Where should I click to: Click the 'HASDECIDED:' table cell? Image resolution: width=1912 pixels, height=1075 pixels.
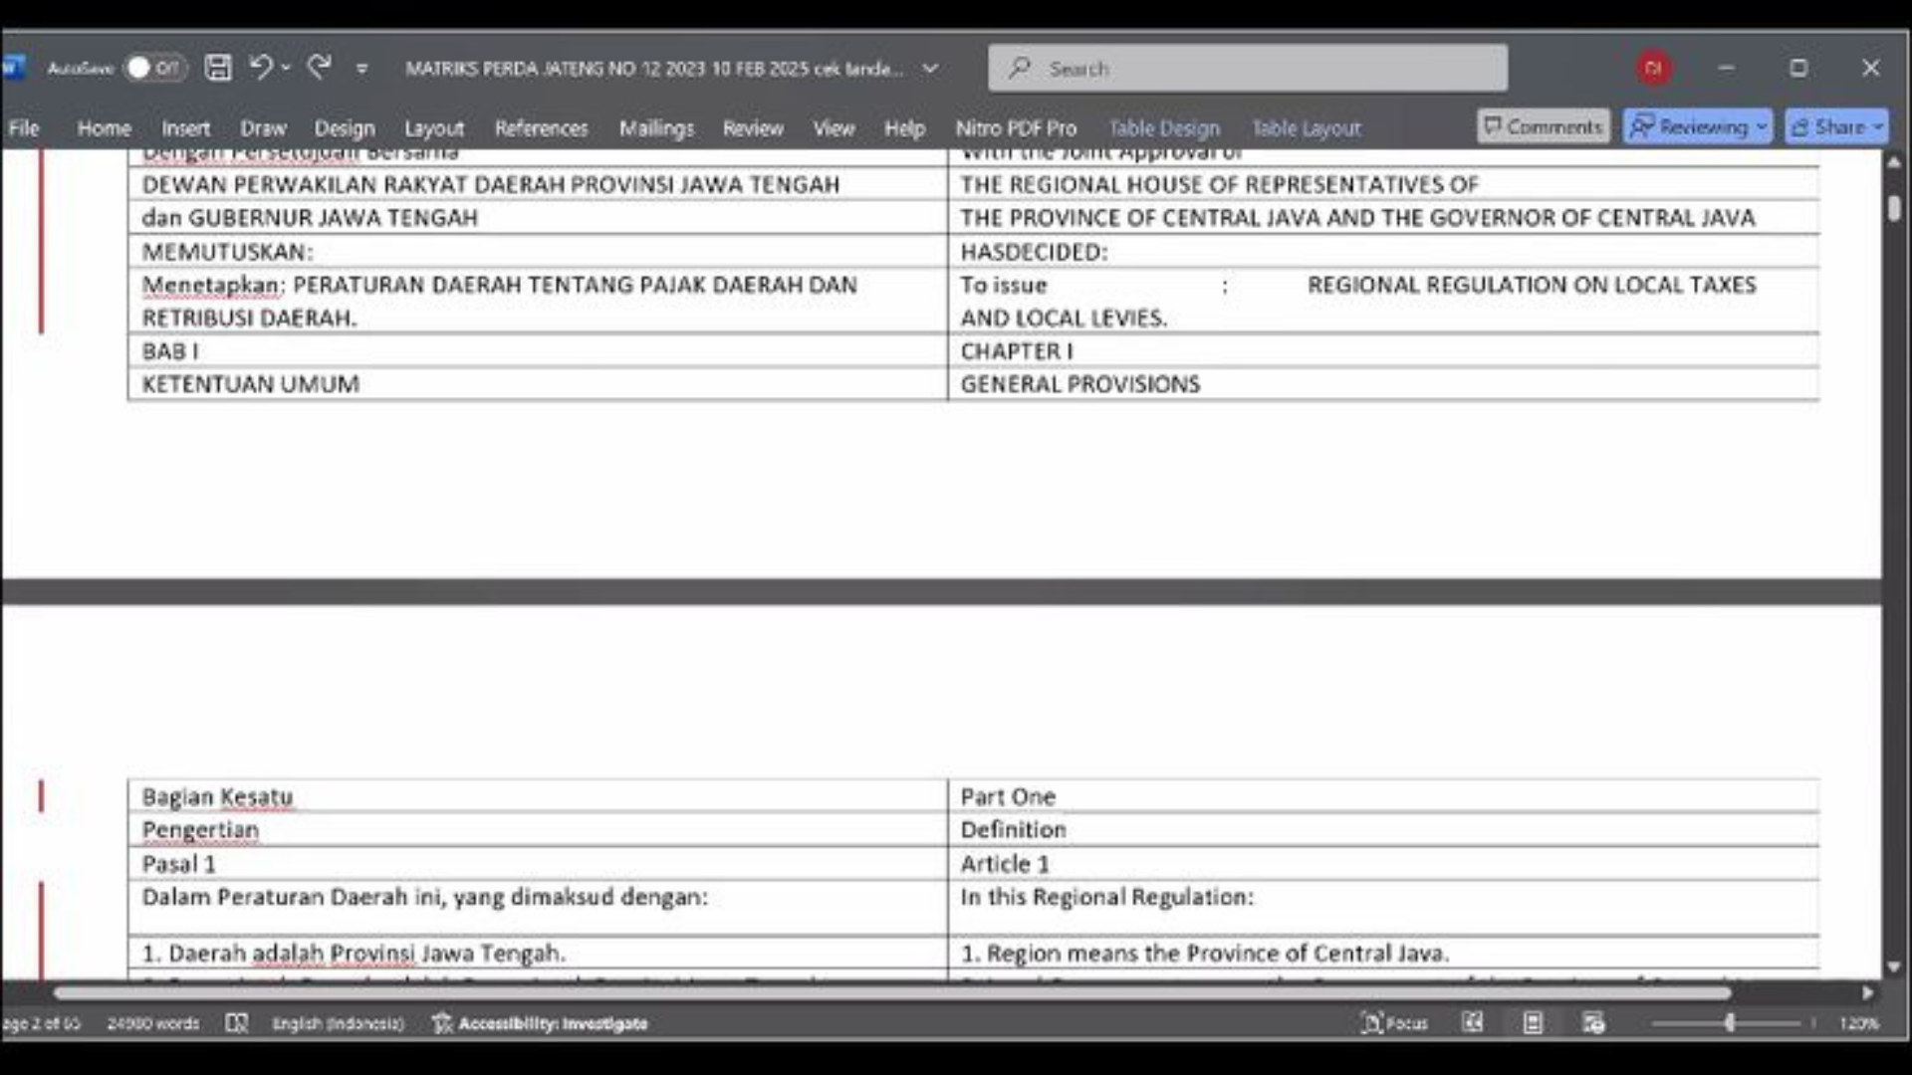(1383, 252)
